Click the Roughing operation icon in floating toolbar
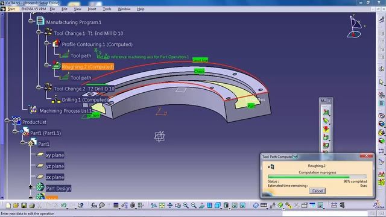 tap(326, 113)
